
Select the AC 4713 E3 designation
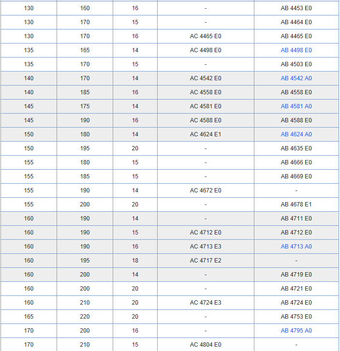coord(206,247)
